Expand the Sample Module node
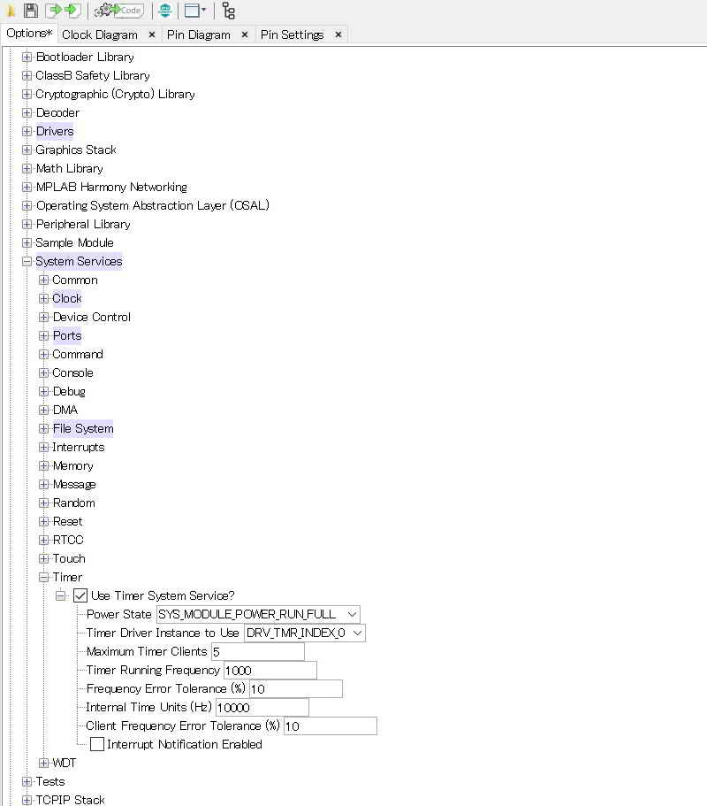The height and width of the screenshot is (806, 707). coord(27,242)
